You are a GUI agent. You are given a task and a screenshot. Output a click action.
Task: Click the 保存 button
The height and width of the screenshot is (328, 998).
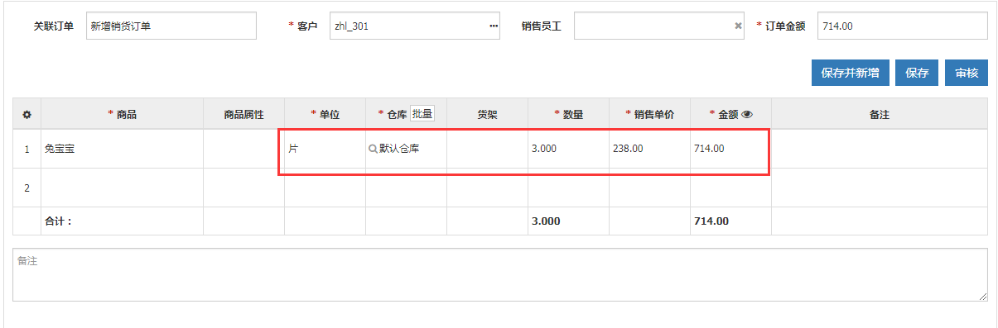[917, 73]
